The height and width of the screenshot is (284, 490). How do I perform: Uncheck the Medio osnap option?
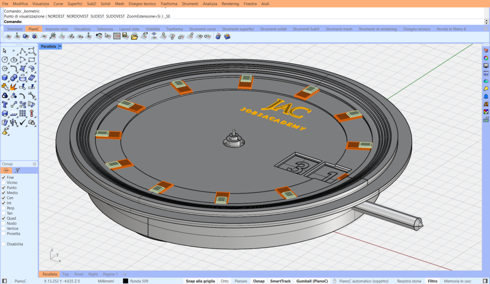point(4,193)
